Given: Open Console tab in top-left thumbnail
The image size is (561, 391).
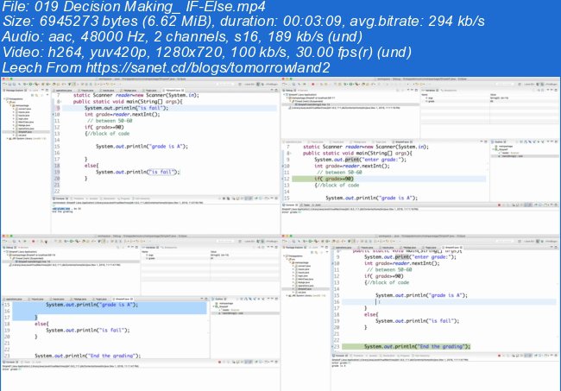Looking at the screenshot, I should coord(59,199).
